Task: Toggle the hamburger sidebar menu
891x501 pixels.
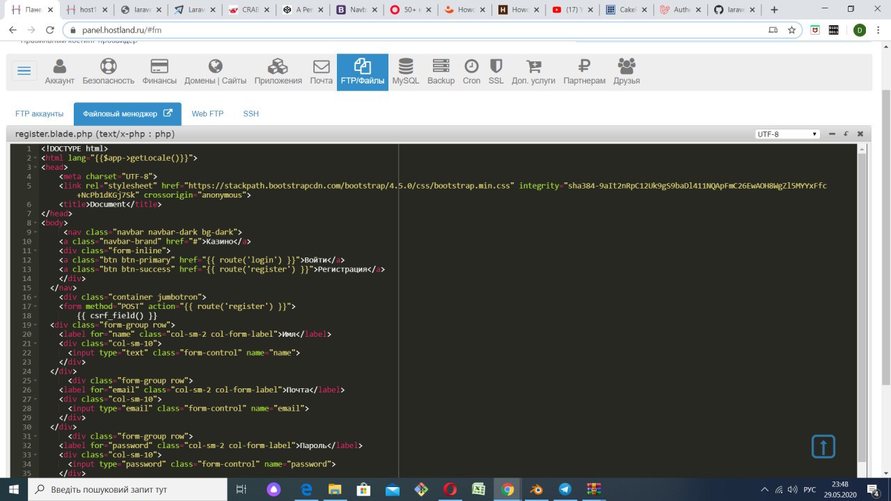Action: tap(24, 72)
